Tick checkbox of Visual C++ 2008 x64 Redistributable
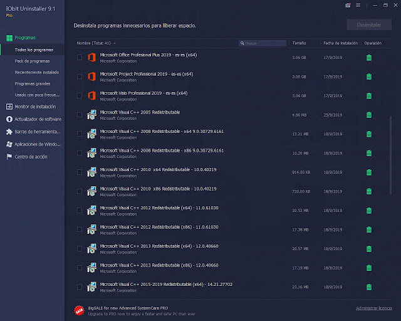 click(80, 134)
